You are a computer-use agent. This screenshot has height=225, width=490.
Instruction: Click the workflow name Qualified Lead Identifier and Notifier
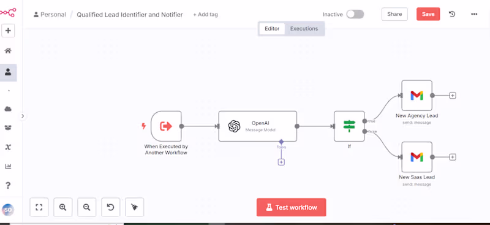(130, 15)
